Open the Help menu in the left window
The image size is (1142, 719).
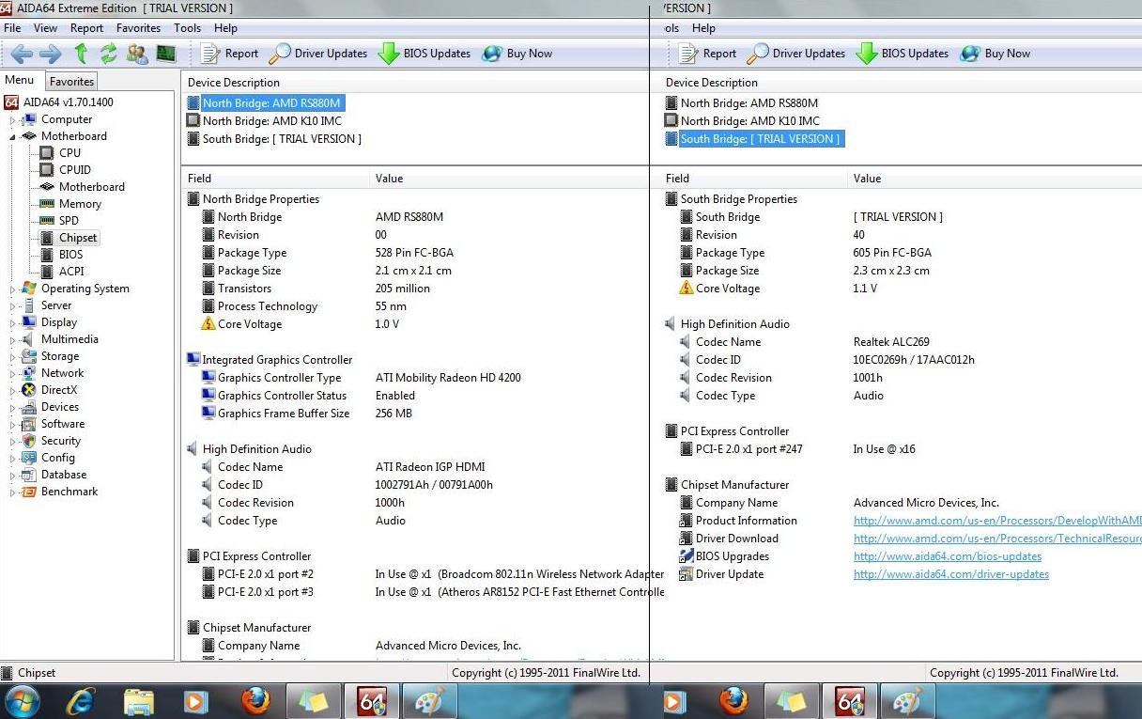tap(225, 28)
